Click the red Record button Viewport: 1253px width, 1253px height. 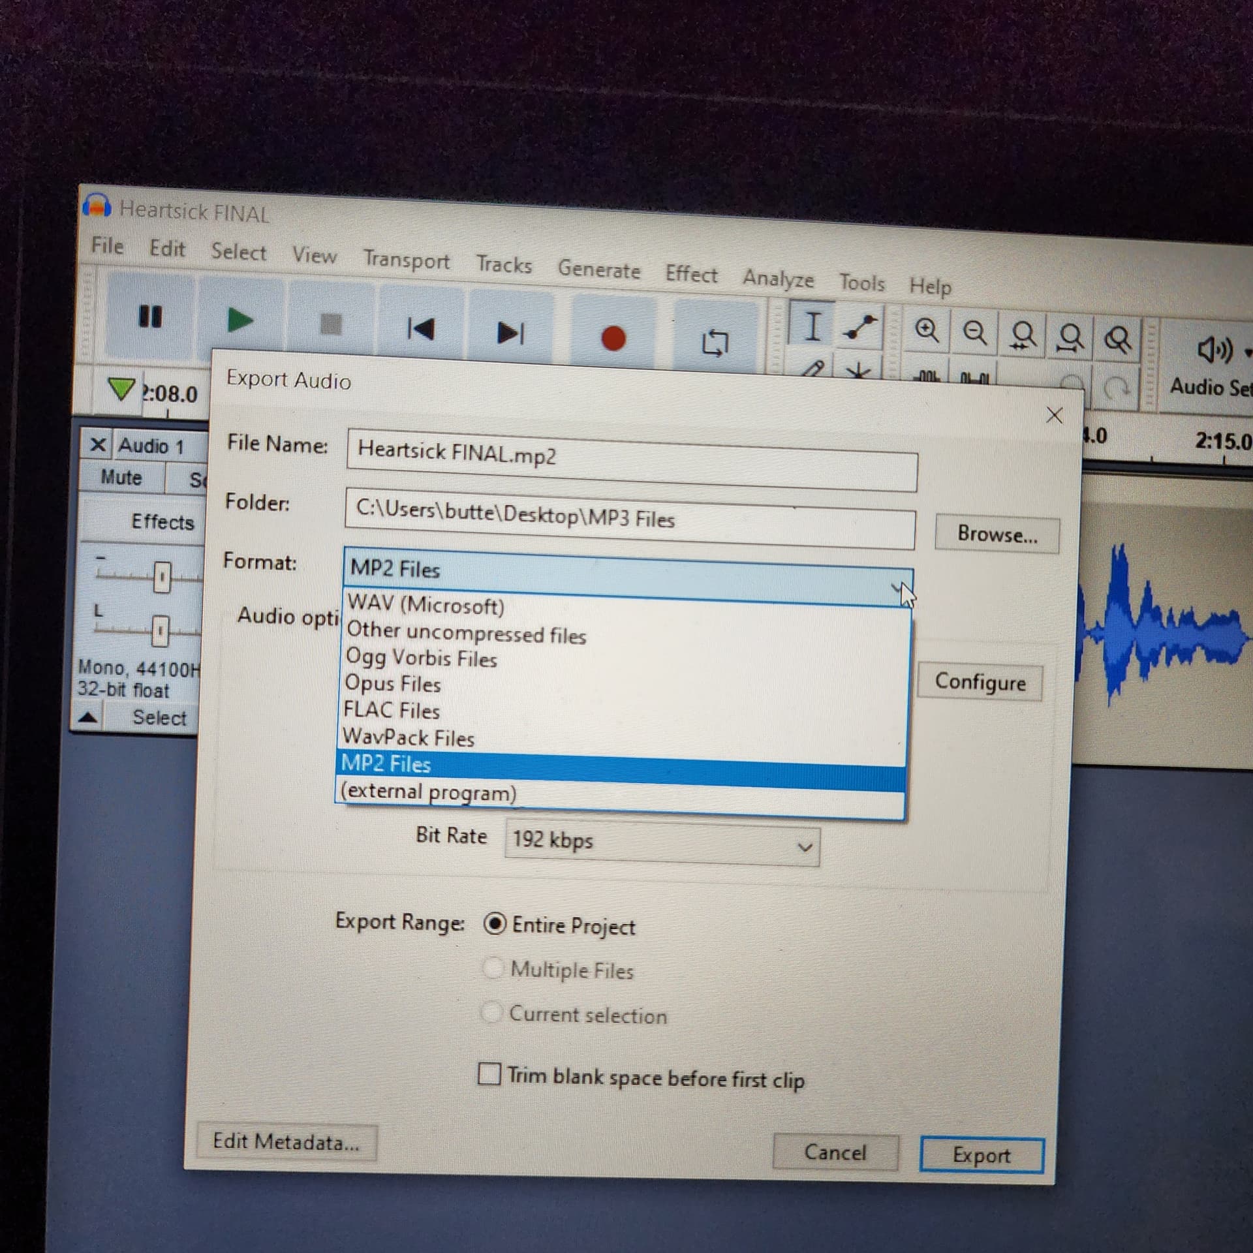613,338
